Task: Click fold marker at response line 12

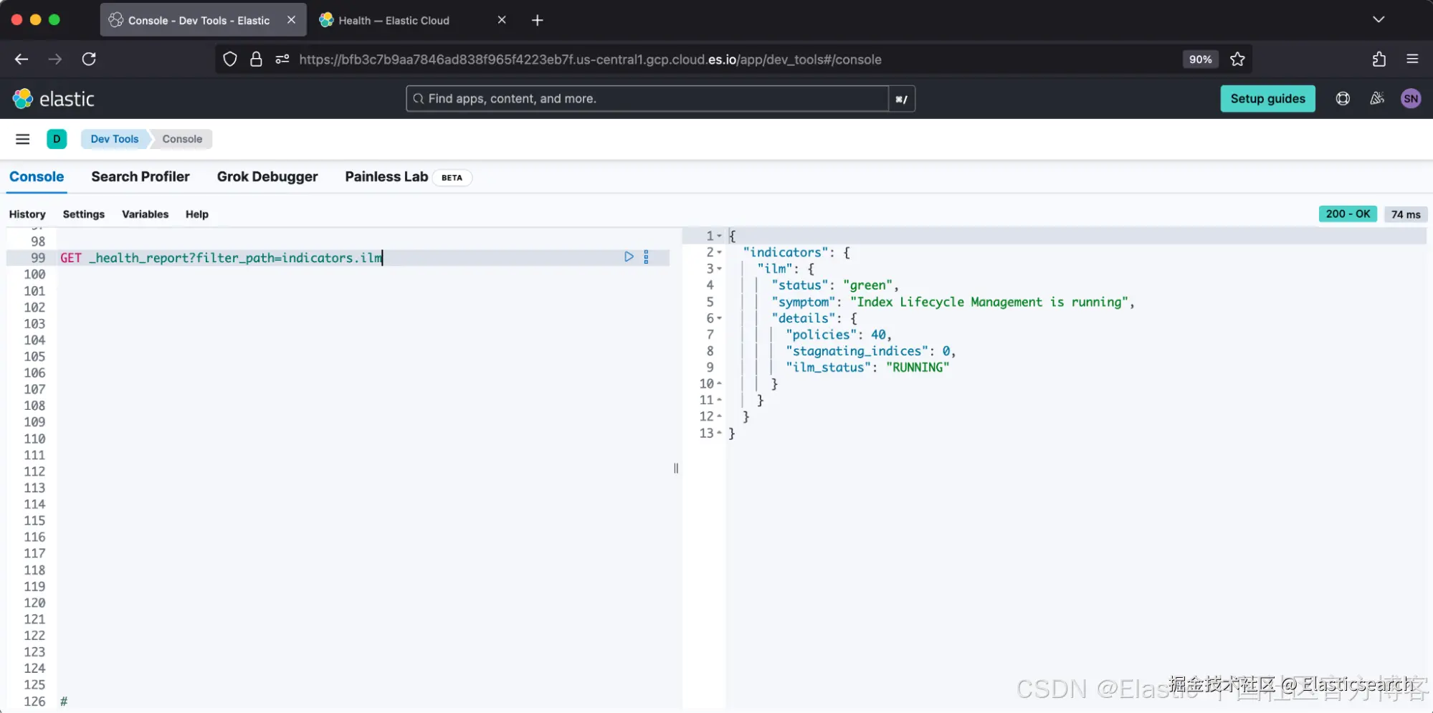Action: tap(719, 416)
